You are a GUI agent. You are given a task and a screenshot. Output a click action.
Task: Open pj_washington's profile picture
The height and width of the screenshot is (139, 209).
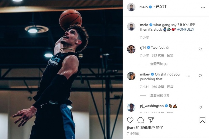click(x=131, y=108)
